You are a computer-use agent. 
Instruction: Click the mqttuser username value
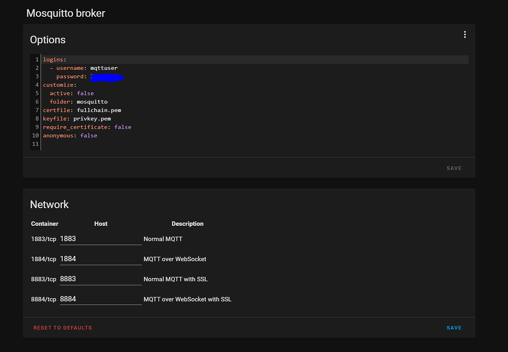click(x=104, y=68)
